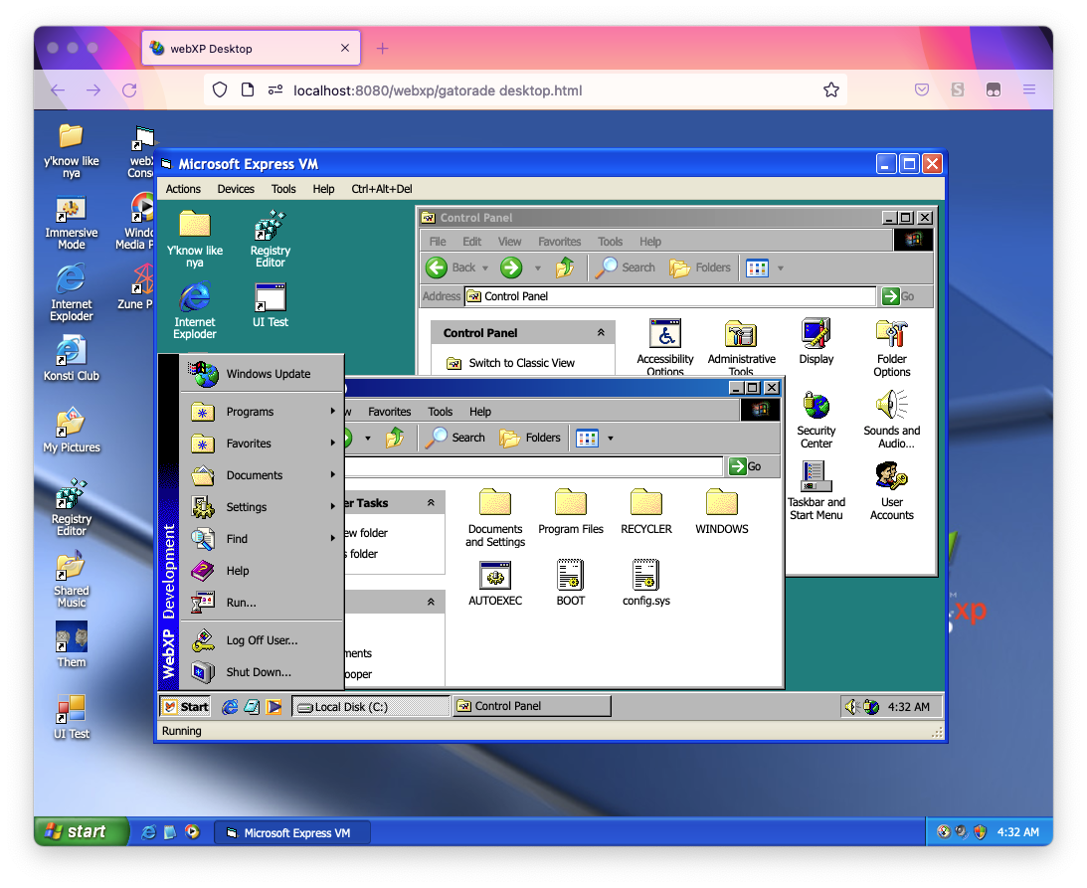
Task: Open the Views dropdown in Control Panel toolbar
Action: tap(780, 267)
